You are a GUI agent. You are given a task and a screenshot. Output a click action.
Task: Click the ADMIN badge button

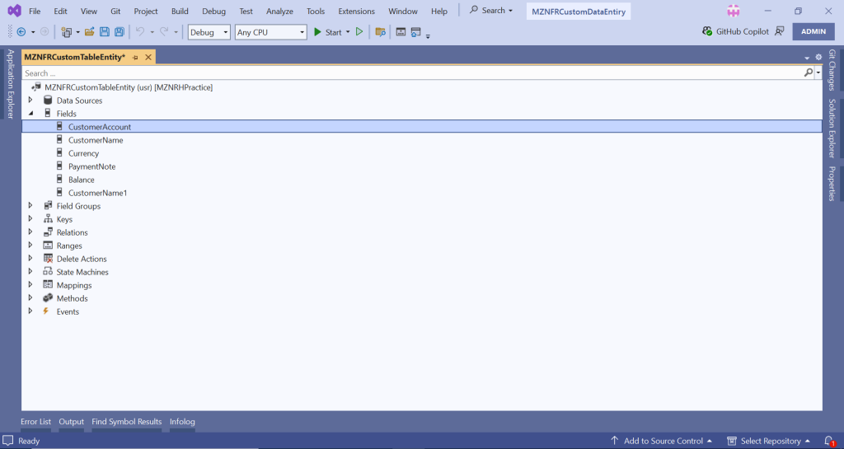814,32
